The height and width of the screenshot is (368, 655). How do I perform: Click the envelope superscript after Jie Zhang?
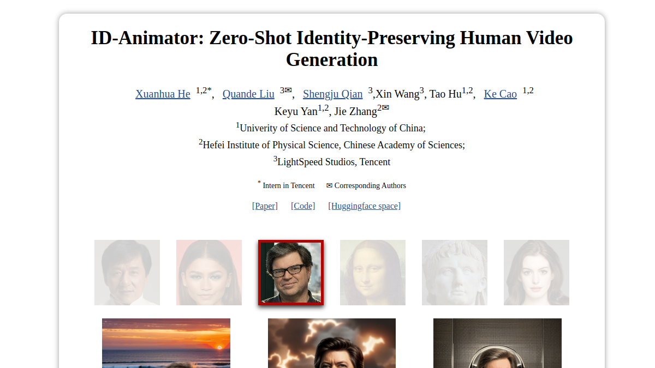coord(385,107)
